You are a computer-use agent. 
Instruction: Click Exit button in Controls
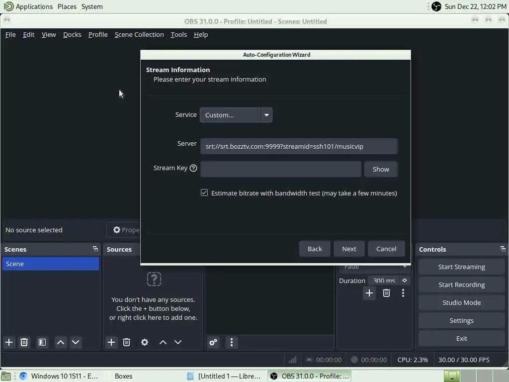461,338
